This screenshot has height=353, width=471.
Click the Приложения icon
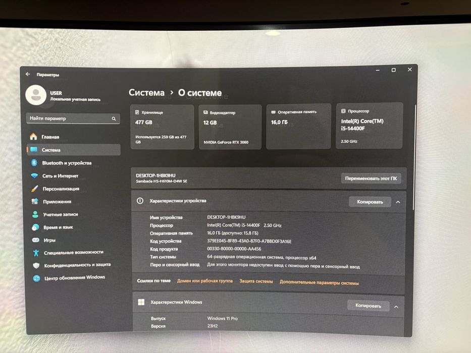pos(35,201)
